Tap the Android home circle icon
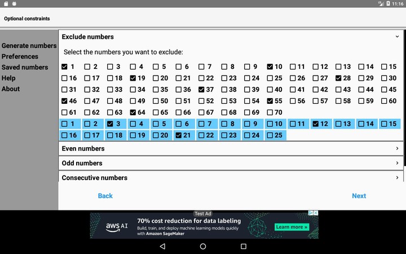 pyautogui.click(x=203, y=247)
